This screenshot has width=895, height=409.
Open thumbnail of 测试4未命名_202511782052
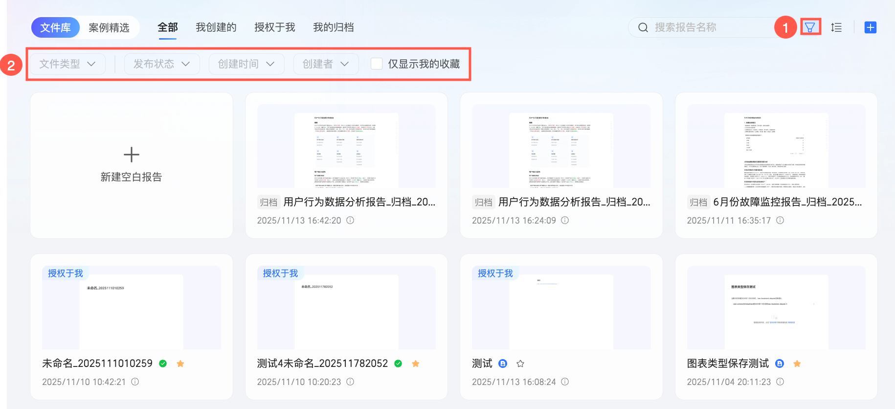346,307
